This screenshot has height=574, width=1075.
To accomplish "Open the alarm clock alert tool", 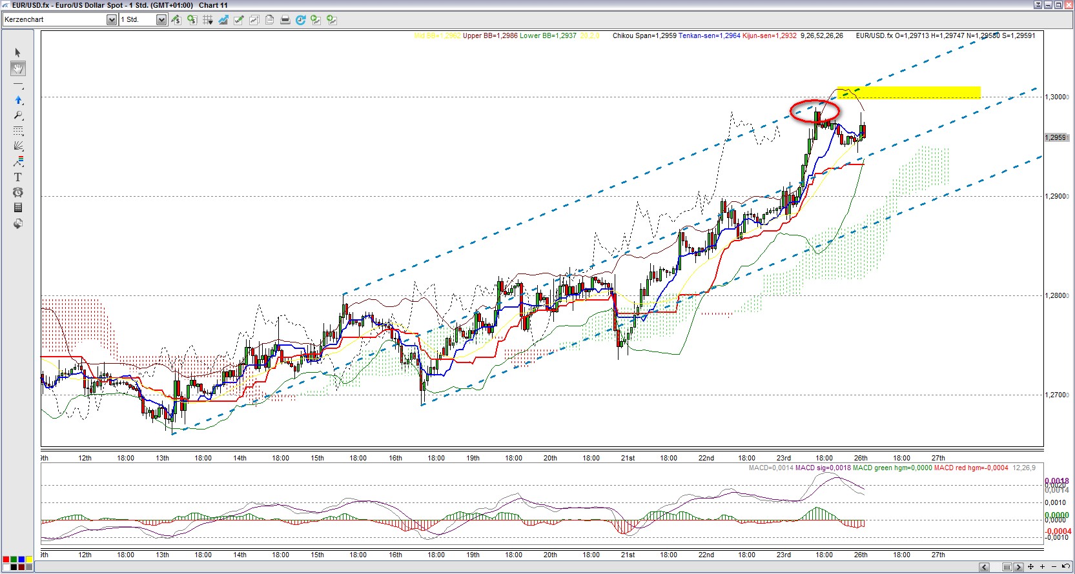I will coord(17,193).
